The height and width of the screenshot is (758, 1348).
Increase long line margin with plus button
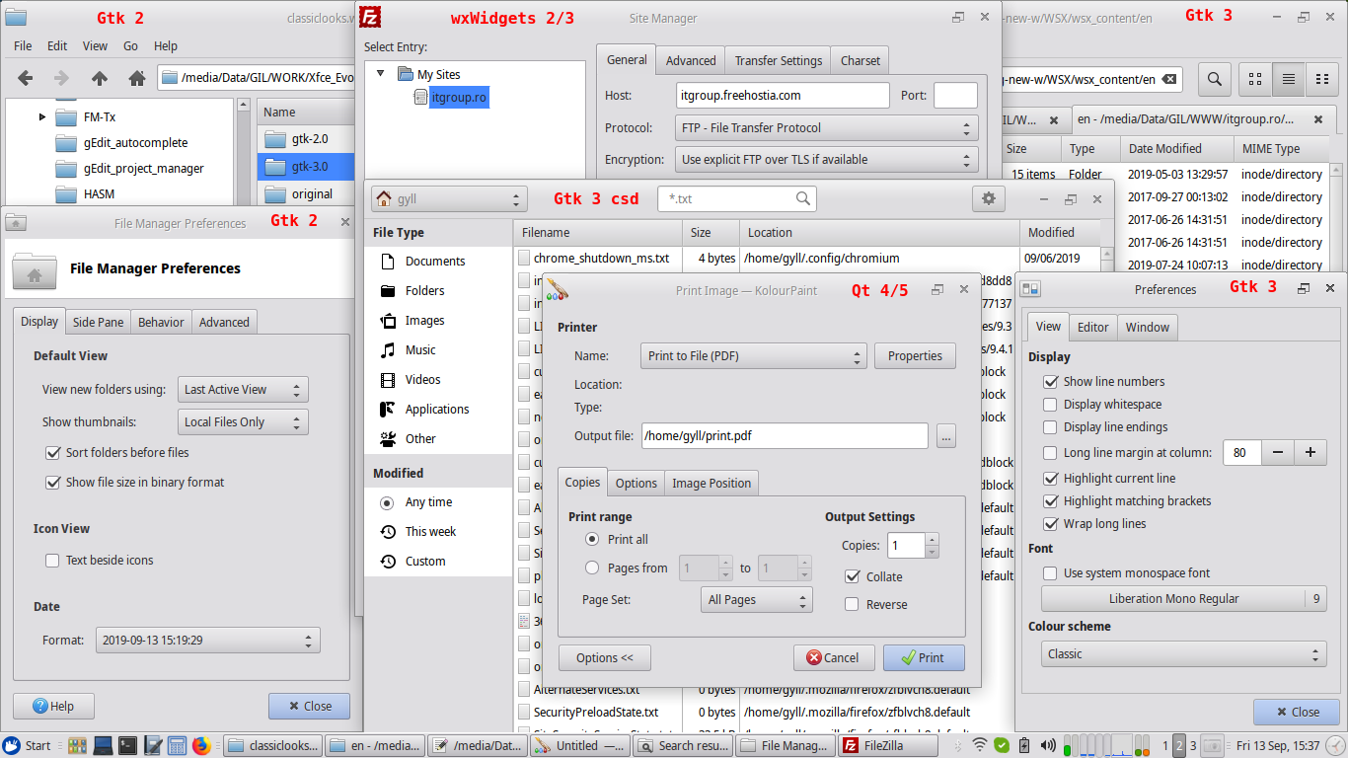pos(1311,453)
